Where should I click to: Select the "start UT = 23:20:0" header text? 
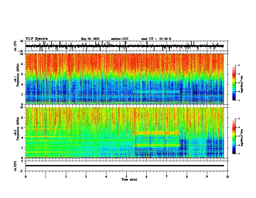(x=156, y=39)
